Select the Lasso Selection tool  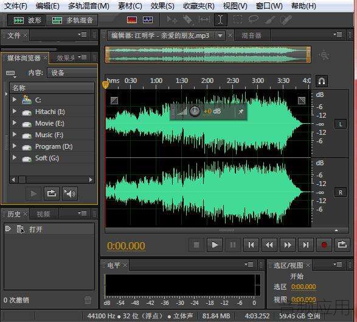tap(254, 20)
